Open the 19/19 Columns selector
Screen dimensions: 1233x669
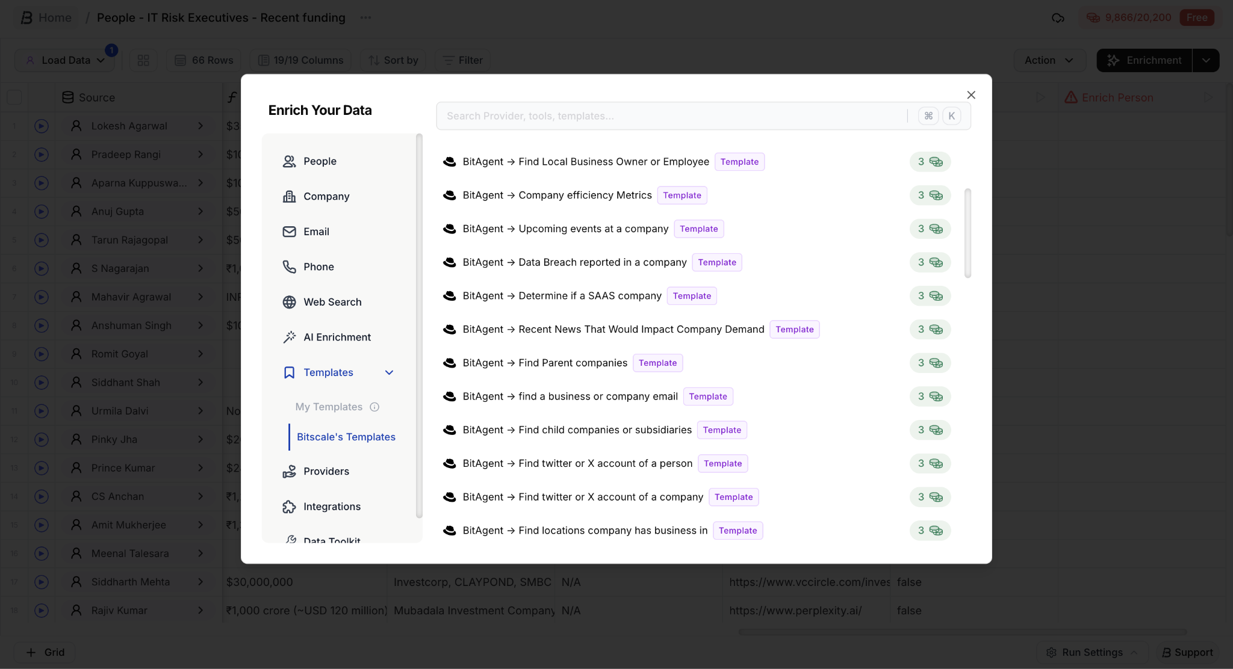point(300,60)
